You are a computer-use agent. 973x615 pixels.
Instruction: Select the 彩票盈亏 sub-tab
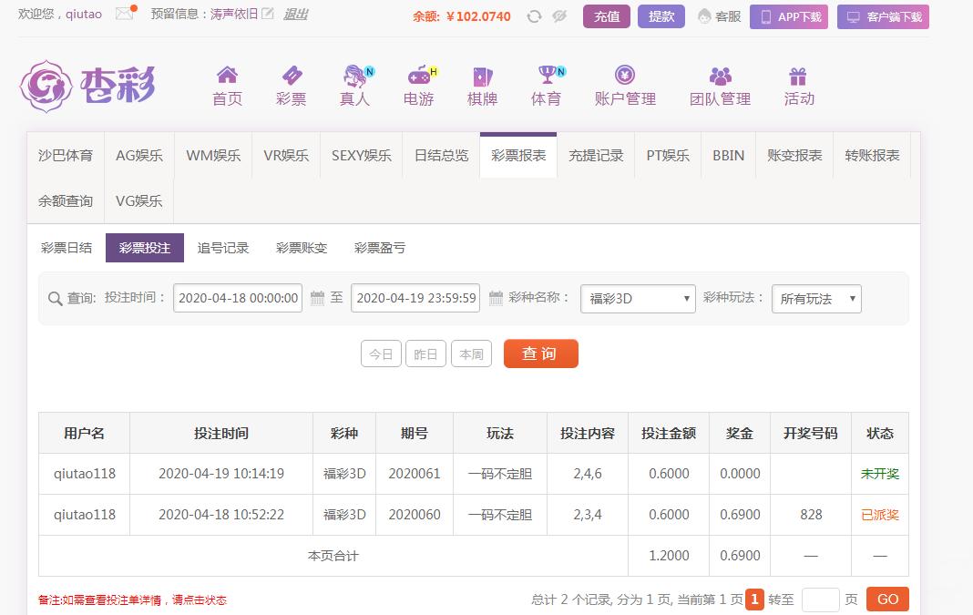tap(380, 248)
